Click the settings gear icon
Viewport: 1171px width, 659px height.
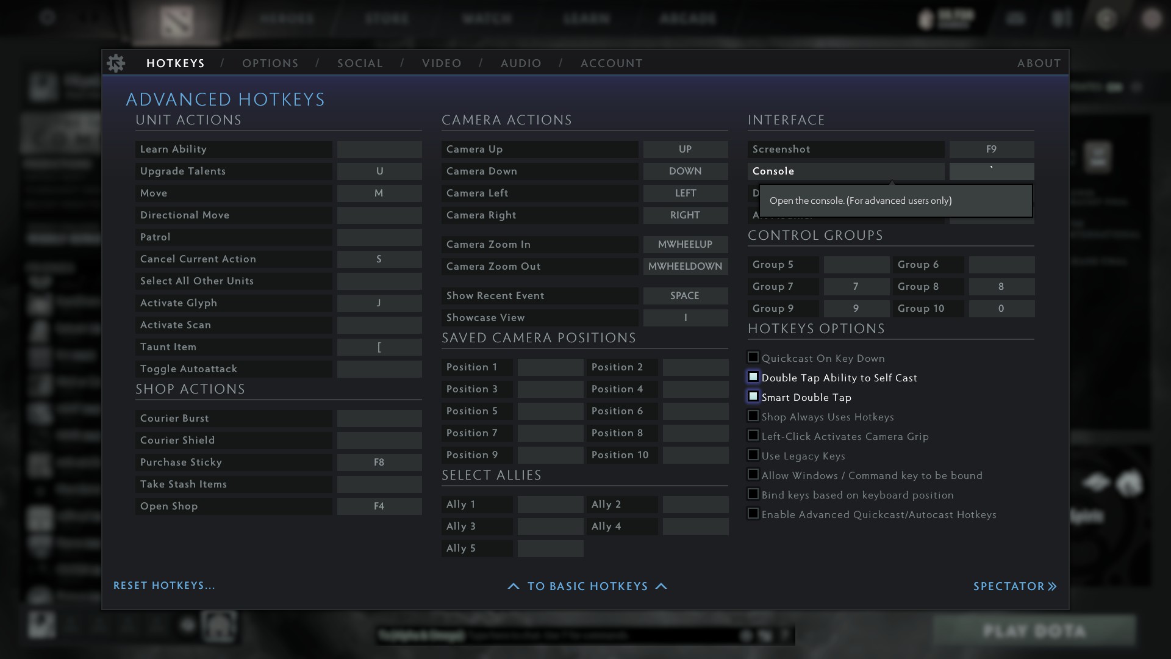click(116, 63)
